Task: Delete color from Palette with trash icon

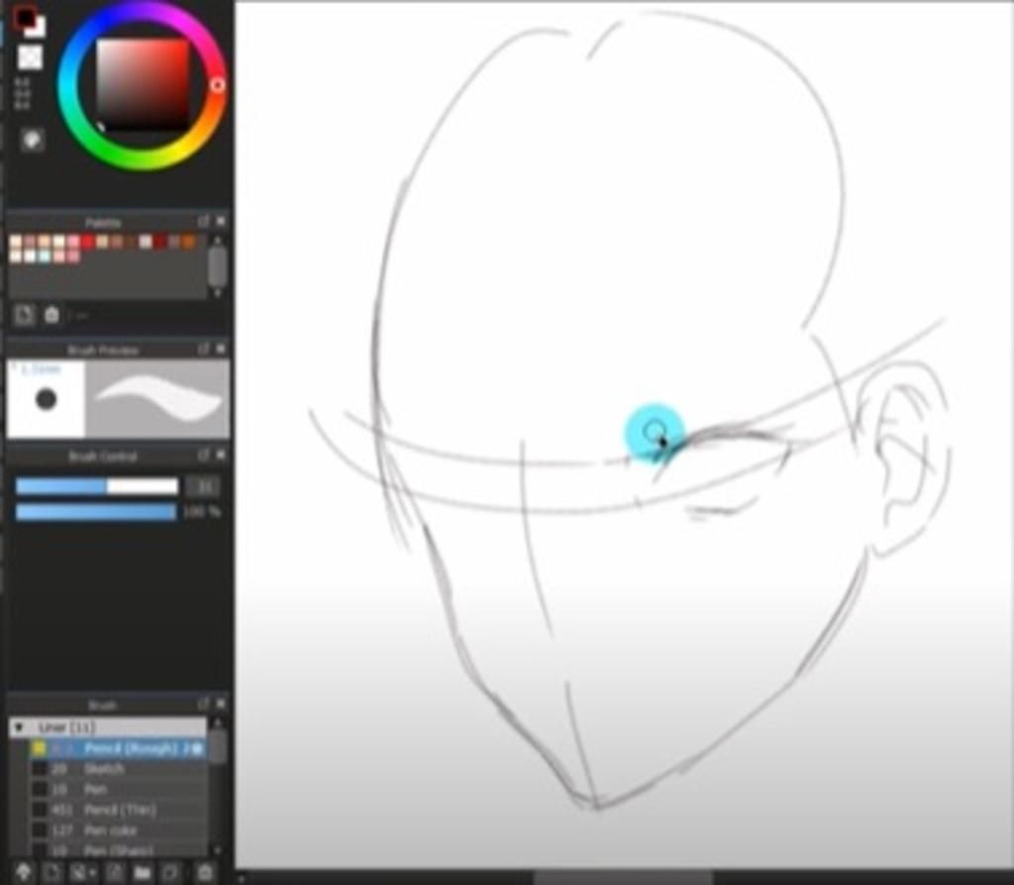Action: tap(51, 315)
